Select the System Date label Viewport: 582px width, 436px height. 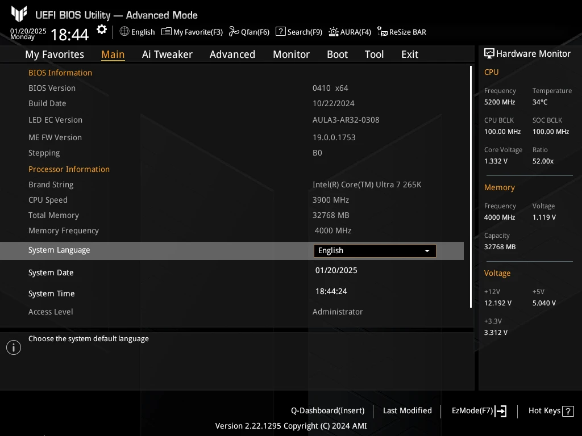coord(51,272)
